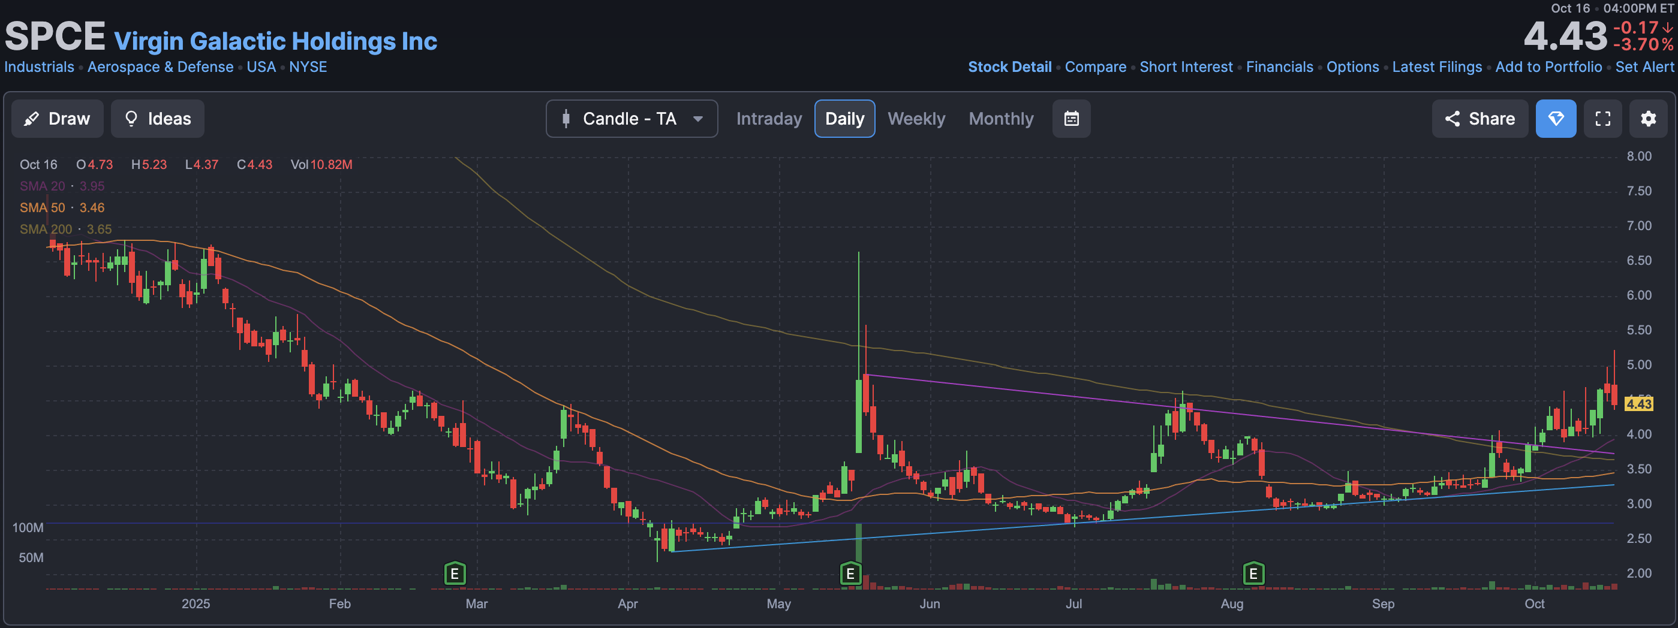
Task: Click the 4.43 current price tag on axis
Action: [1638, 404]
